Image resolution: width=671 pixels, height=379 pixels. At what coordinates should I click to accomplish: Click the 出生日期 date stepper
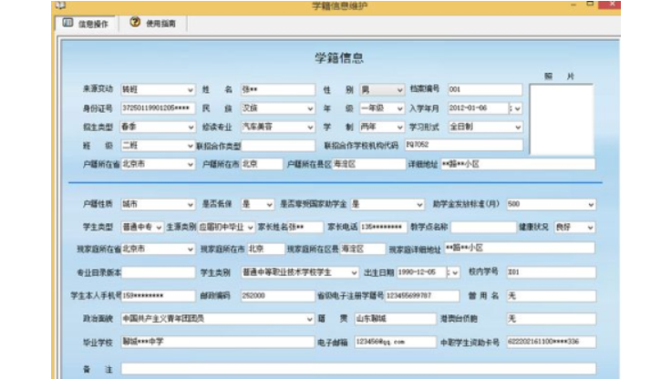tap(455, 271)
